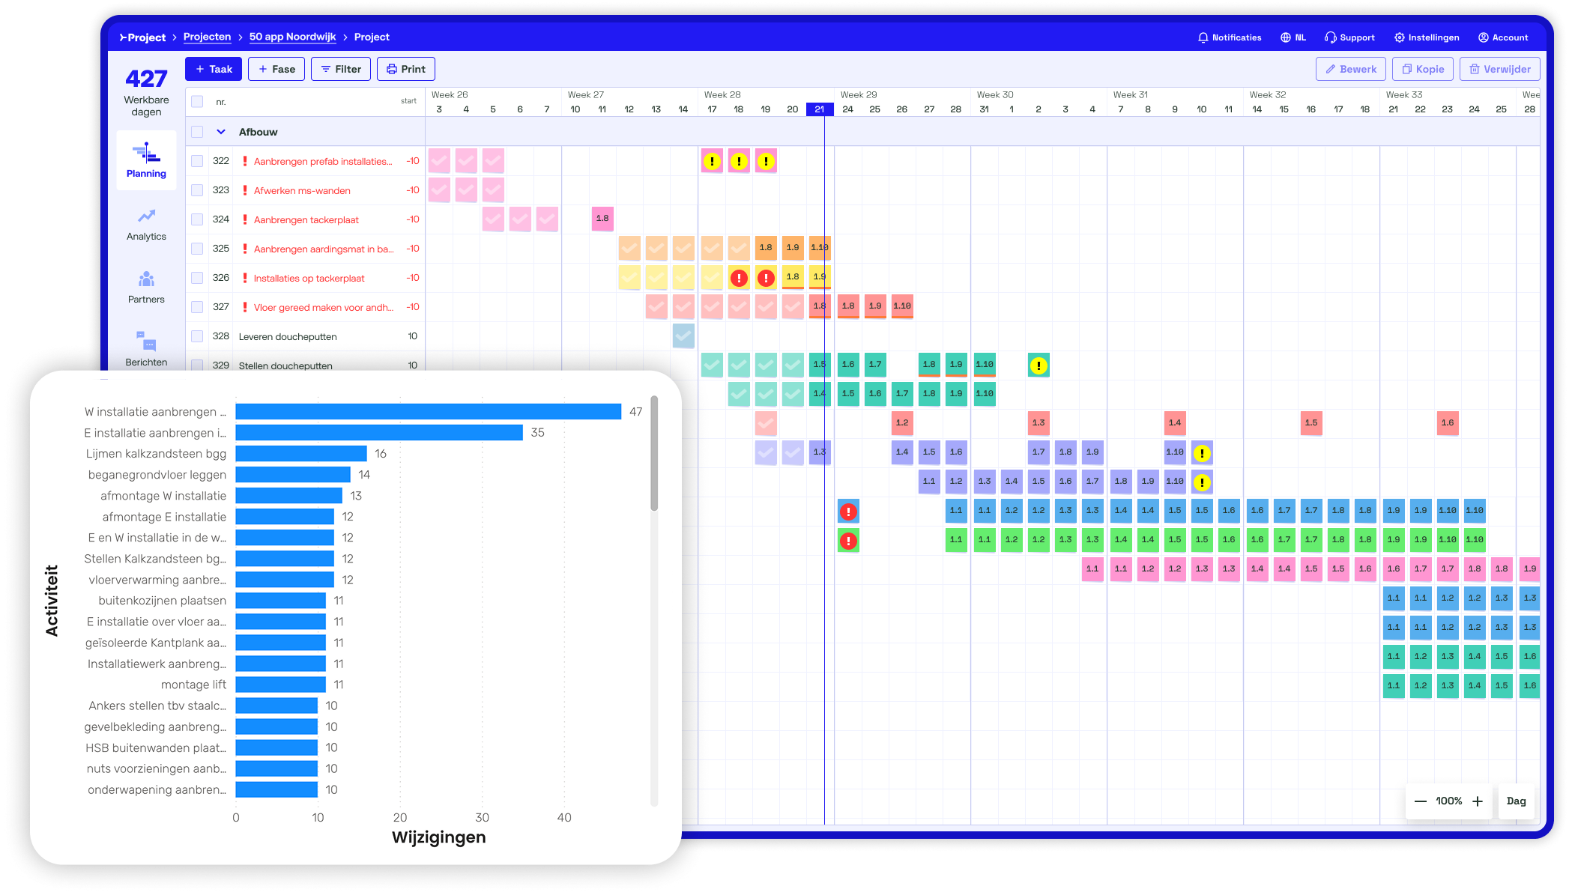The width and height of the screenshot is (1569, 895).
Task: Toggle the select-all checkbox in header row
Action: (x=197, y=101)
